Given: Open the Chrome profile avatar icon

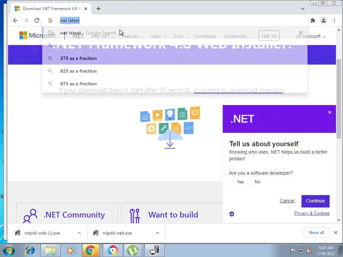Looking at the screenshot, I should pos(324,20).
